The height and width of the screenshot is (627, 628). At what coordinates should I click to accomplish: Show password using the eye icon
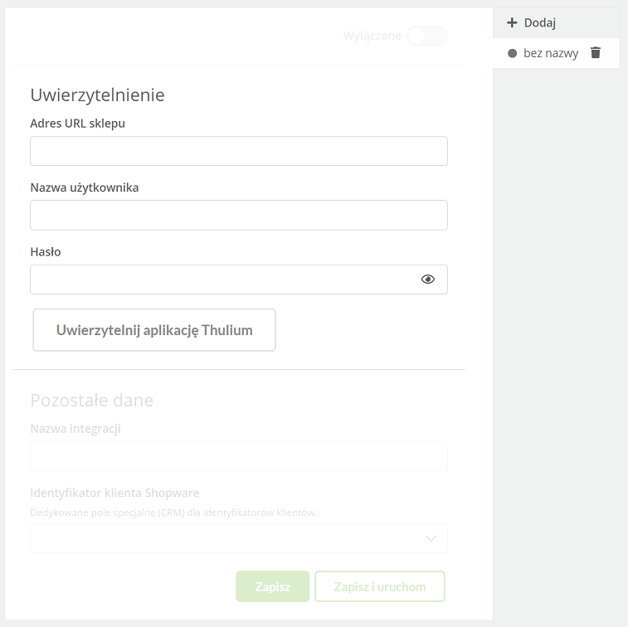pyautogui.click(x=428, y=279)
